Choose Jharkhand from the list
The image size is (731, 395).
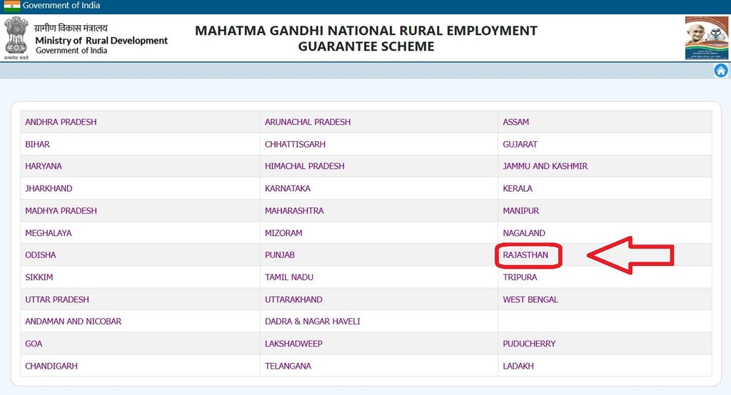pos(49,189)
